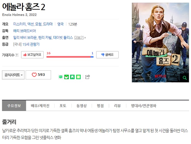Click the red-blue expectation ratio bar
191x144 pixels.
tap(70, 57)
